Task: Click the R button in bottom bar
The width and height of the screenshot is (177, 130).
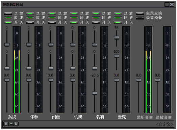Action: [x=6, y=124]
